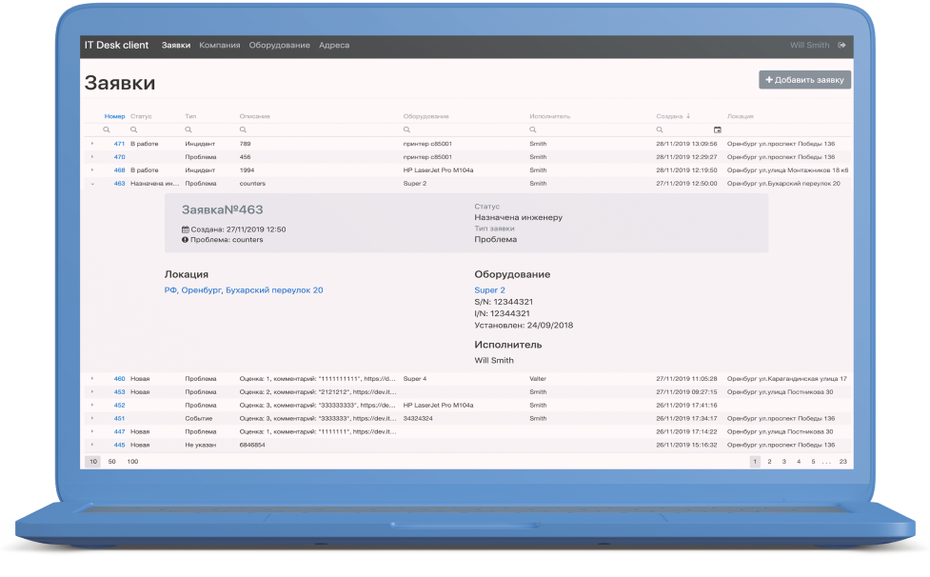Open the Компания menu item
Screen dimensions: 930x577
[x=219, y=46]
